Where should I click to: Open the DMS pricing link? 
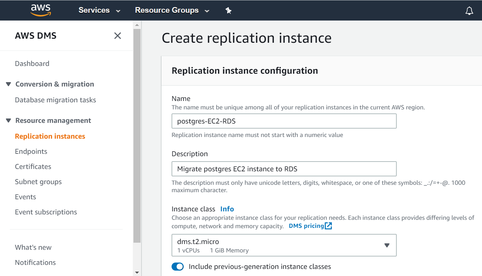[306, 226]
